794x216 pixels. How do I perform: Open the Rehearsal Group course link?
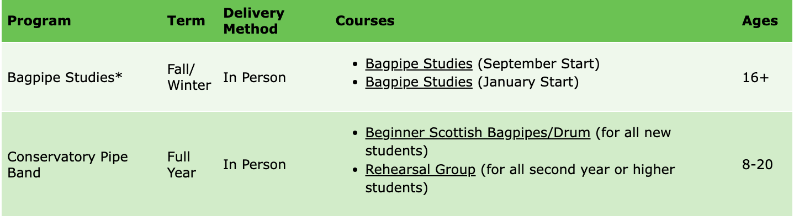tap(420, 169)
